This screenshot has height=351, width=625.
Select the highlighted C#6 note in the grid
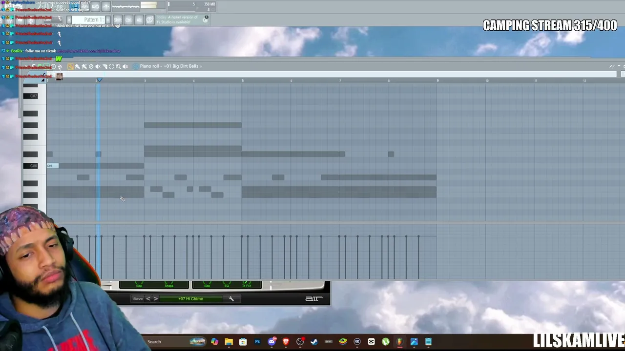(x=52, y=166)
